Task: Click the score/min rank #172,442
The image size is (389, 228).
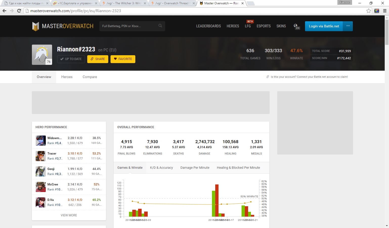Action: point(344,58)
